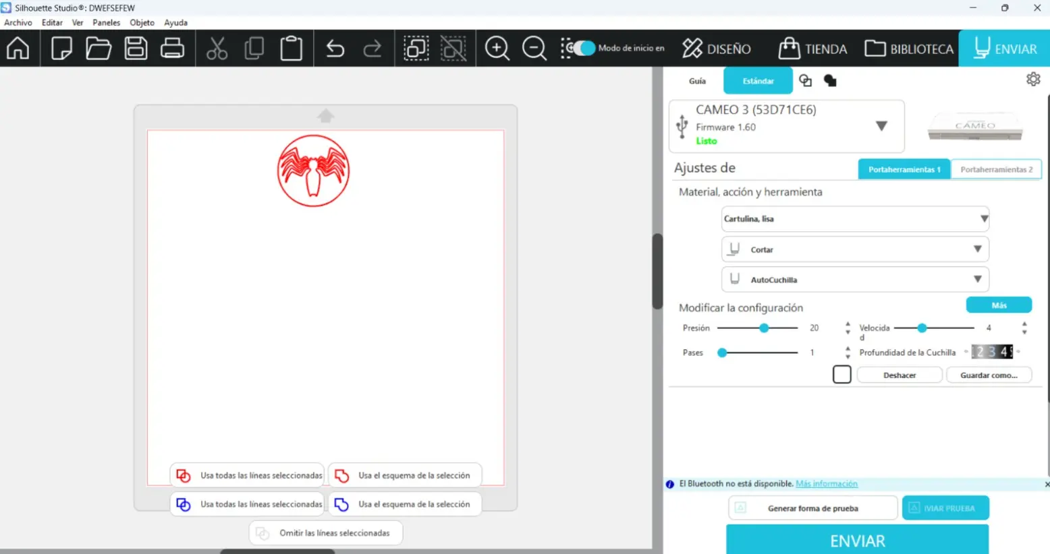Switch to the Guía tab
This screenshot has height=554, width=1050.
(697, 81)
